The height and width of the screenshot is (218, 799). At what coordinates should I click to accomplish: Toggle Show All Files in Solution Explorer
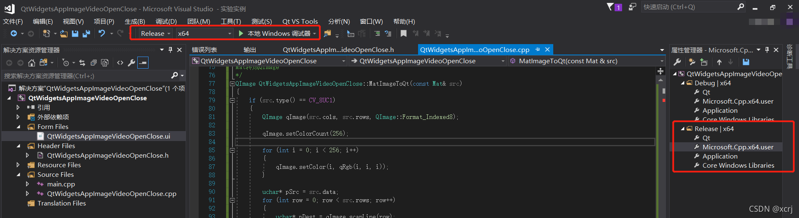pos(105,63)
